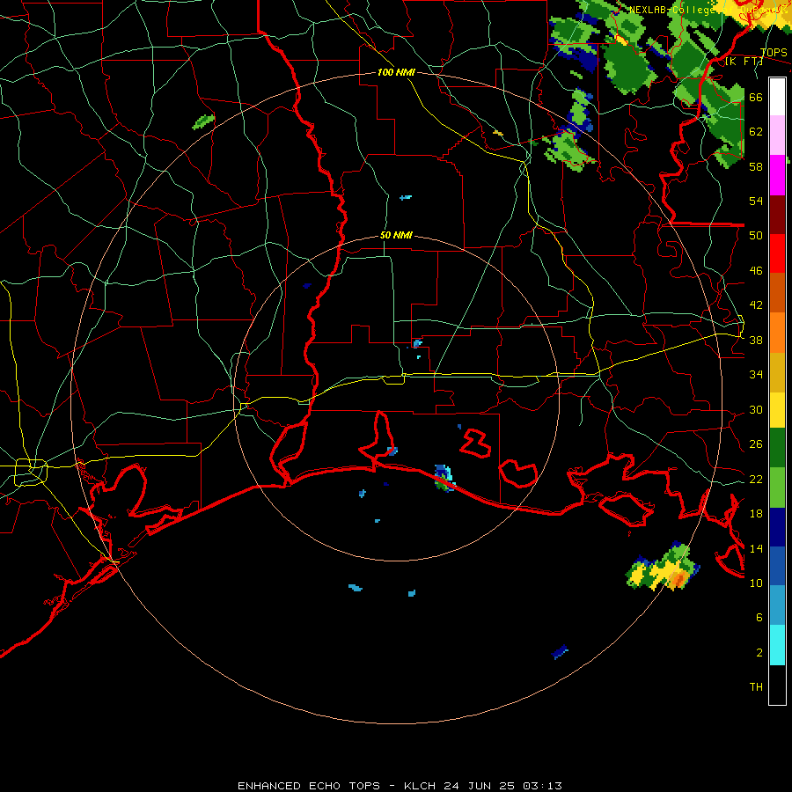Click the dark red legend swatch
Screen dimensions: 792x792
777,215
